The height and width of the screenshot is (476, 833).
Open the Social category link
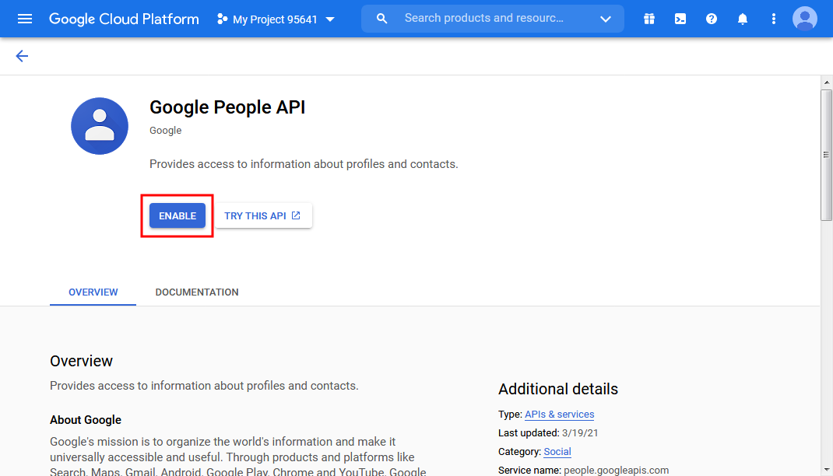(557, 452)
